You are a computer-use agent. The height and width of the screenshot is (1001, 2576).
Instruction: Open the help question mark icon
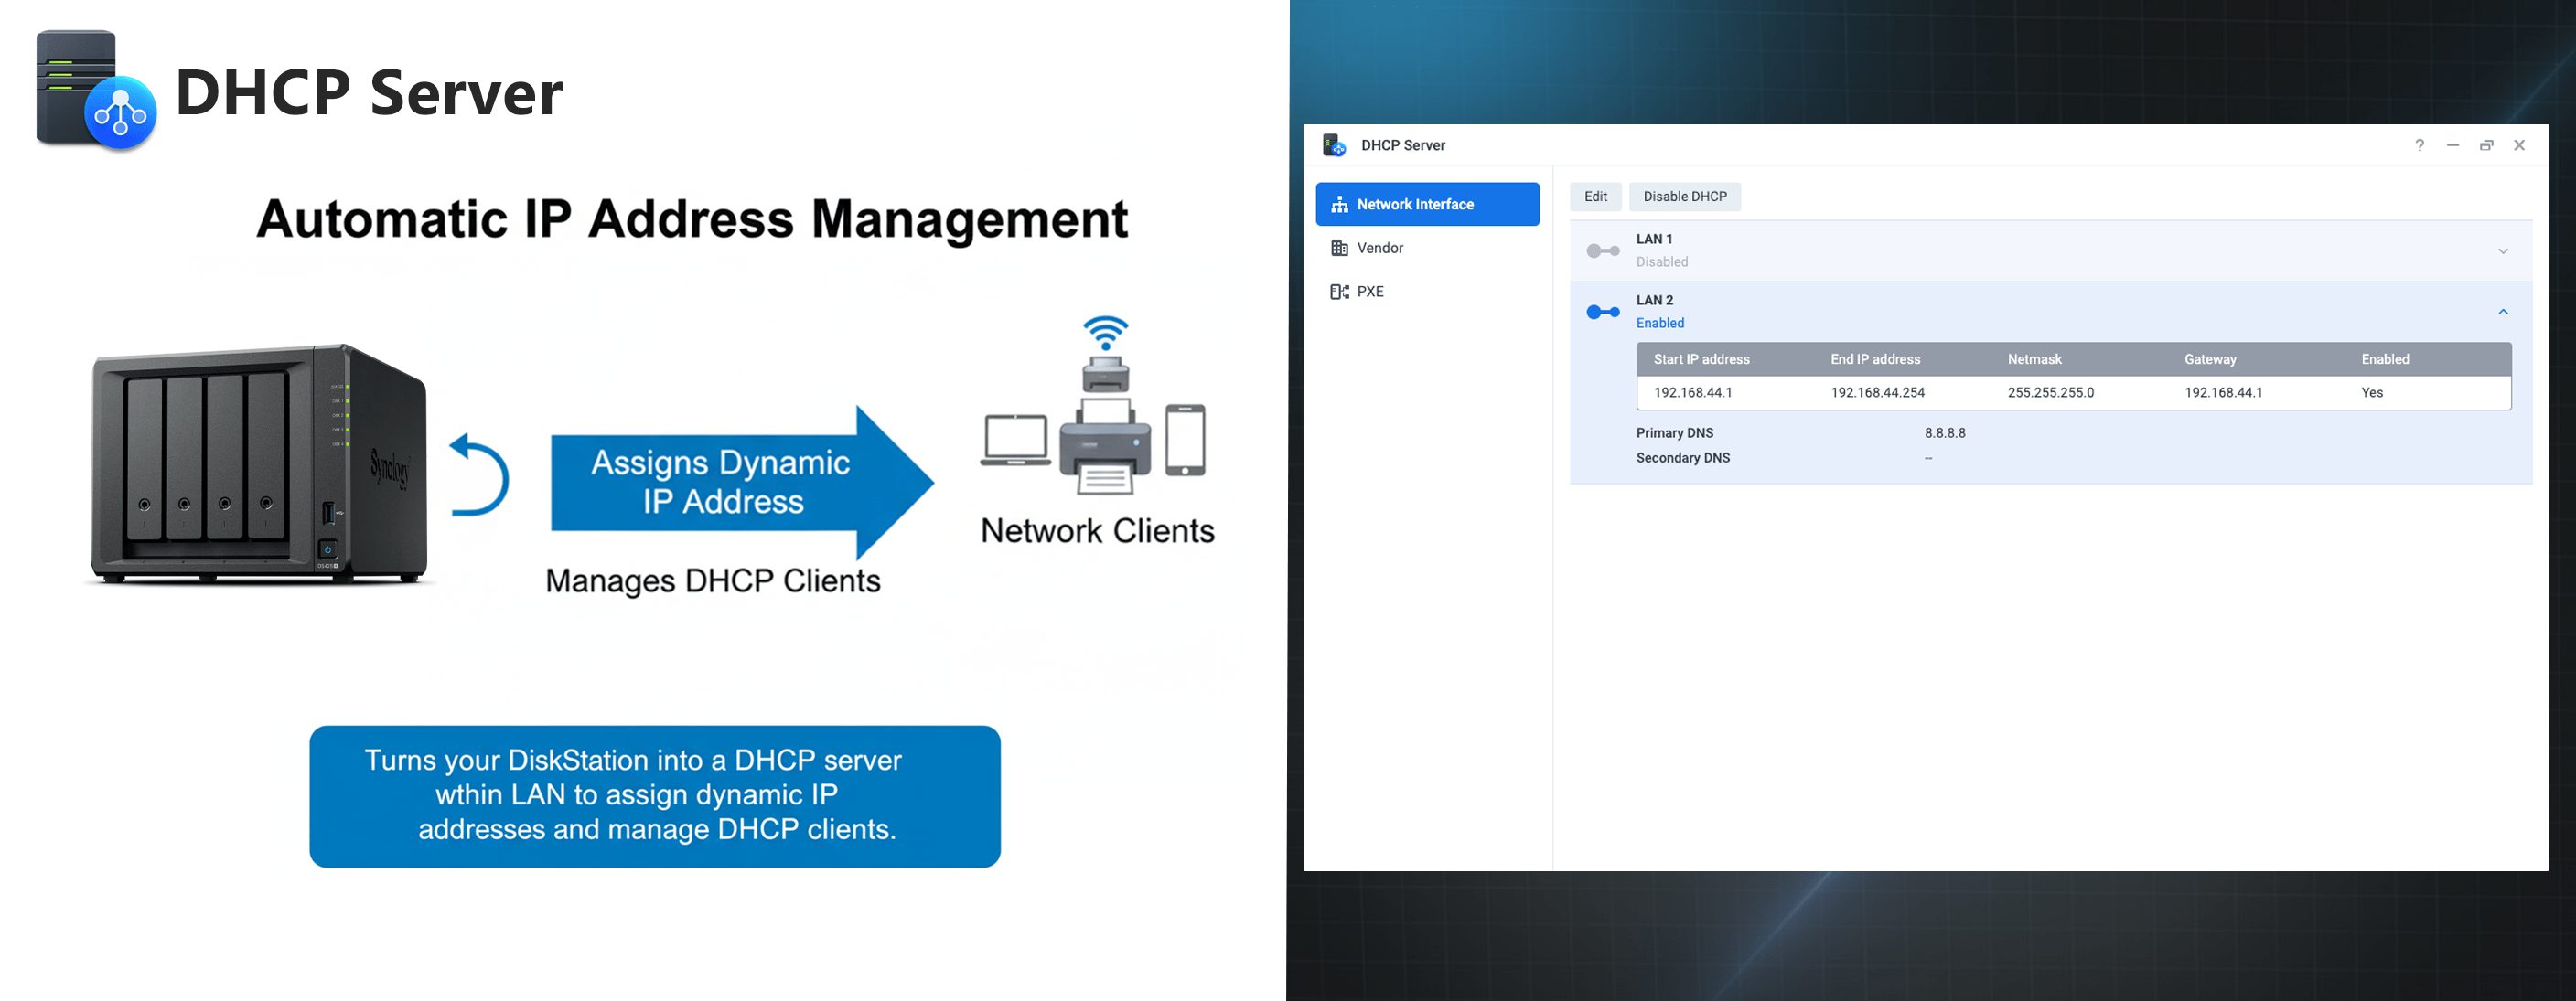coord(2420,144)
